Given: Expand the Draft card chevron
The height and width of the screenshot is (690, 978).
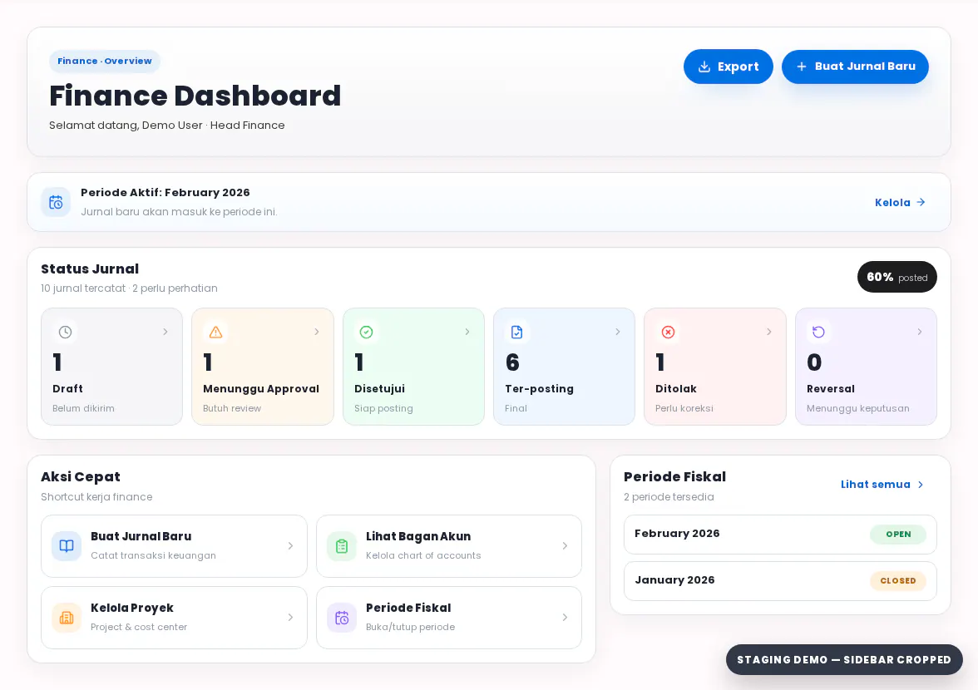Looking at the screenshot, I should (165, 332).
